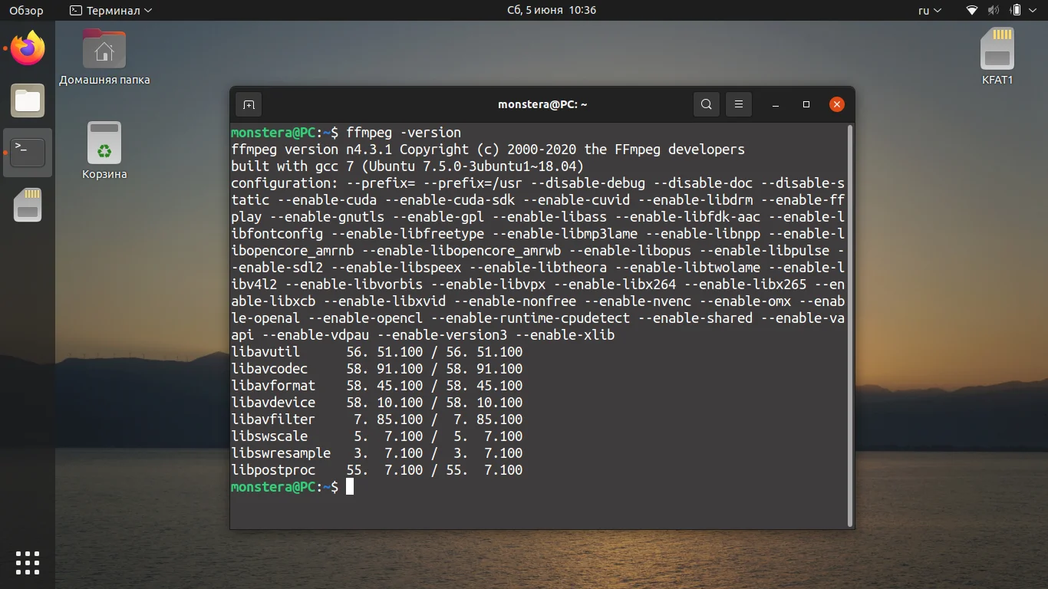1048x589 pixels.
Task: Click the muted volume icon
Action: [992, 10]
